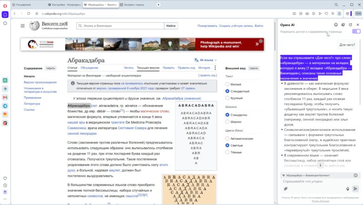Hide the Внешний вид appearance panel
363x205 pixels.
(x=254, y=68)
